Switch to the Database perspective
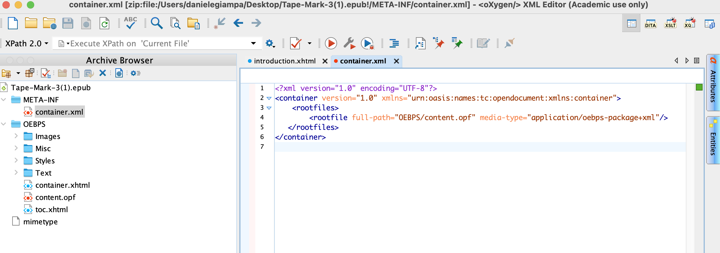The image size is (720, 253). 710,23
